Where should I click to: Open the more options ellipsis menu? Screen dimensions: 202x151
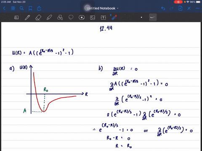[198, 8]
